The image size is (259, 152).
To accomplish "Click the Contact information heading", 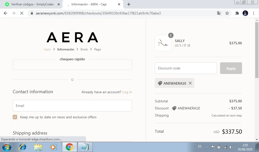I will [x=33, y=92].
